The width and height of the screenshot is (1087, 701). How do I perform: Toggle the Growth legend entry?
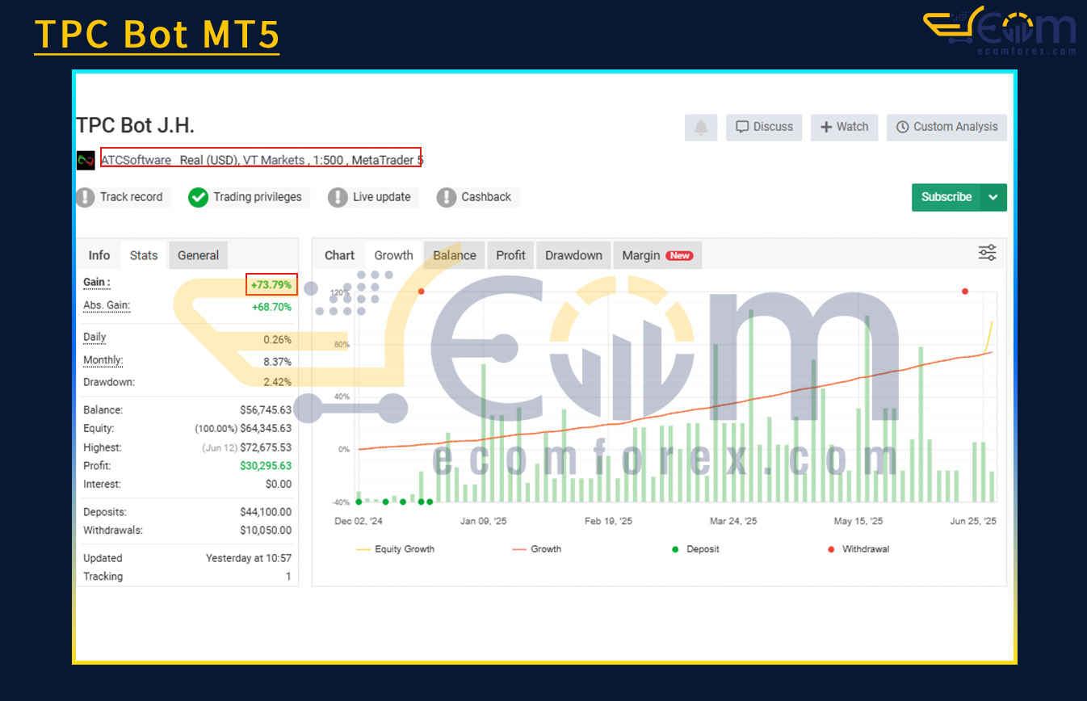537,549
